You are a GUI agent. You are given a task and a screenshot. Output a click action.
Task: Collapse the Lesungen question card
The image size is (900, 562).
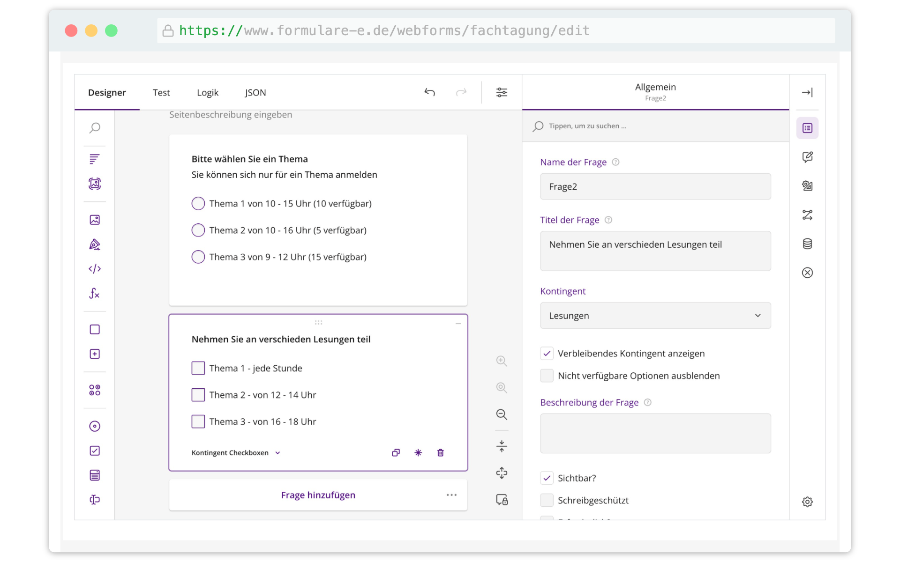coord(458,323)
